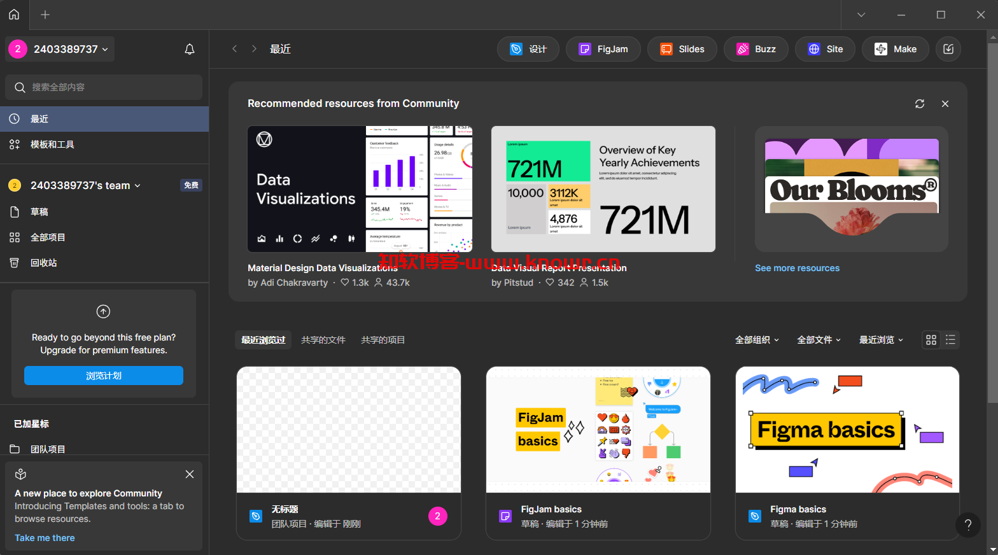Select 最近 in the sidebar

tap(104, 119)
